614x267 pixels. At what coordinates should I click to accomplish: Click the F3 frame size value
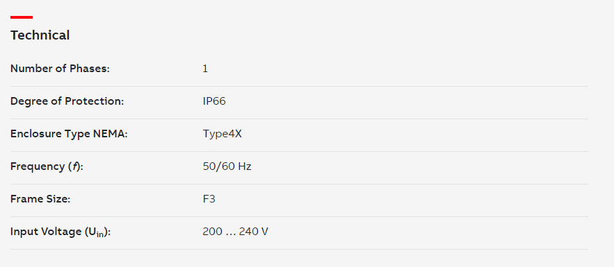point(209,199)
